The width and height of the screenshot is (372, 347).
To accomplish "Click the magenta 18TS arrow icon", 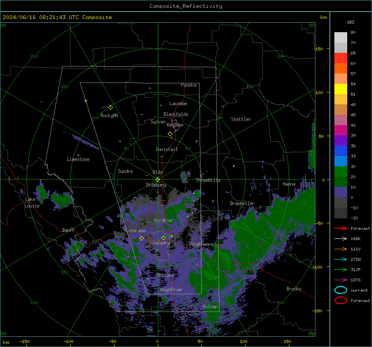I will (x=341, y=280).
